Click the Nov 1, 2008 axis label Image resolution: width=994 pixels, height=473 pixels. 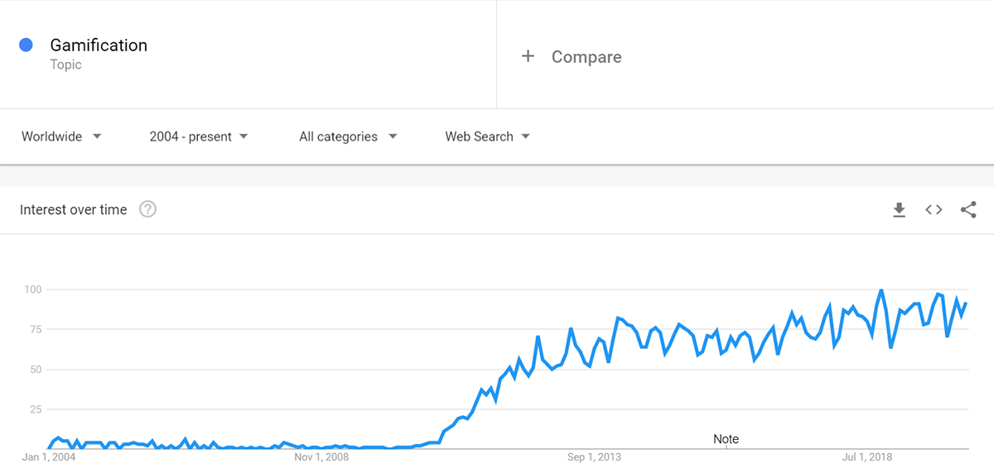pos(321,456)
